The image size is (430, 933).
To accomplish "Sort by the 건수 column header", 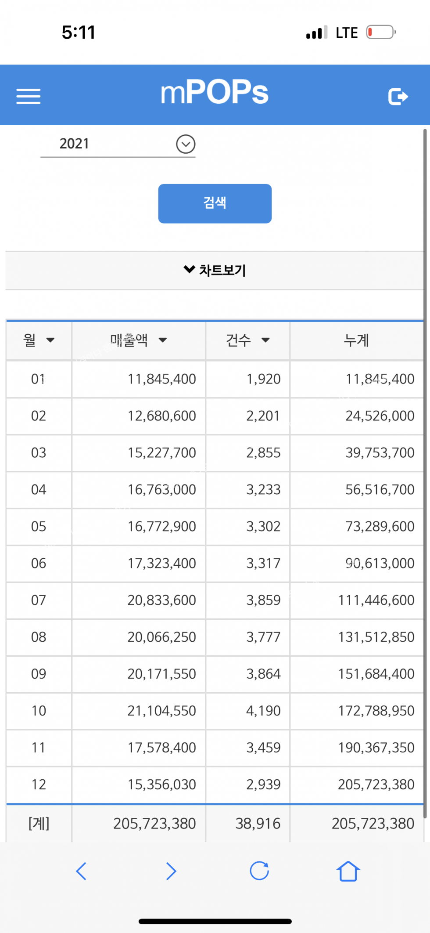I will click(x=247, y=340).
